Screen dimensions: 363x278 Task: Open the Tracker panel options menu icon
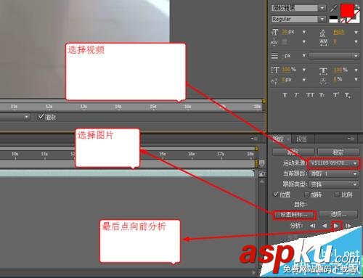pos(351,139)
